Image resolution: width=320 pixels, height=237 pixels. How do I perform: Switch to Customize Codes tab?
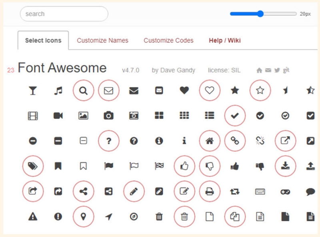point(168,40)
